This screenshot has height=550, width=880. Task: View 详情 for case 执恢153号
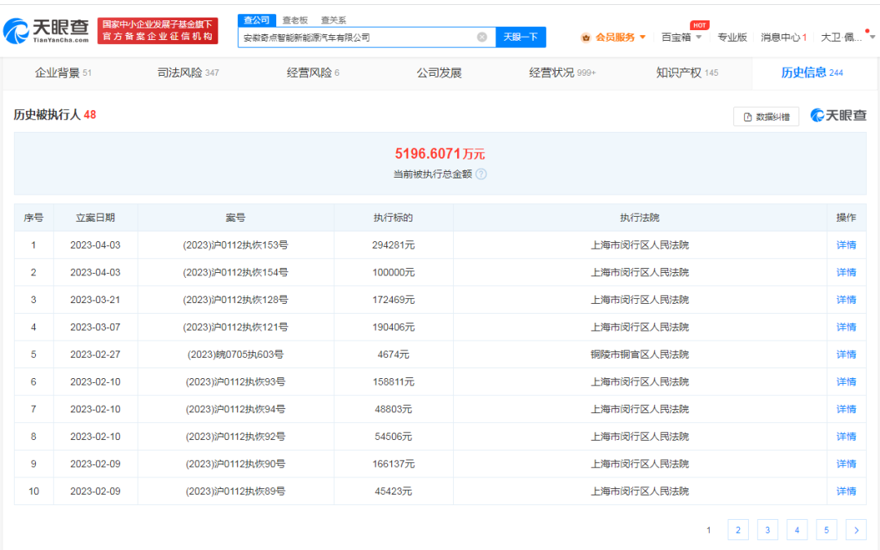coord(846,245)
